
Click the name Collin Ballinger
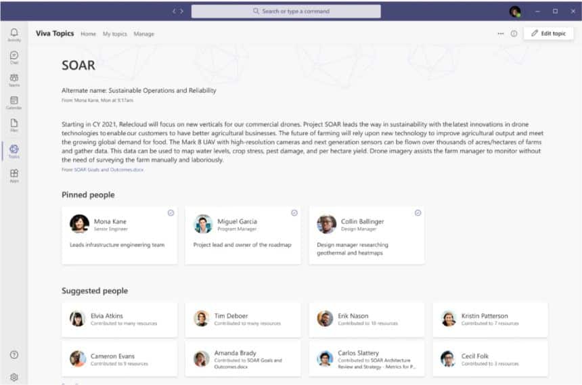tap(362, 221)
